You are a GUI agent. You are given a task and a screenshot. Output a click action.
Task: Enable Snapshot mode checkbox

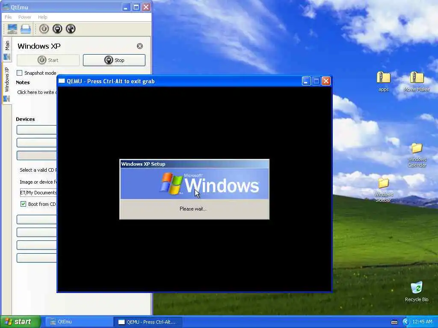click(20, 73)
